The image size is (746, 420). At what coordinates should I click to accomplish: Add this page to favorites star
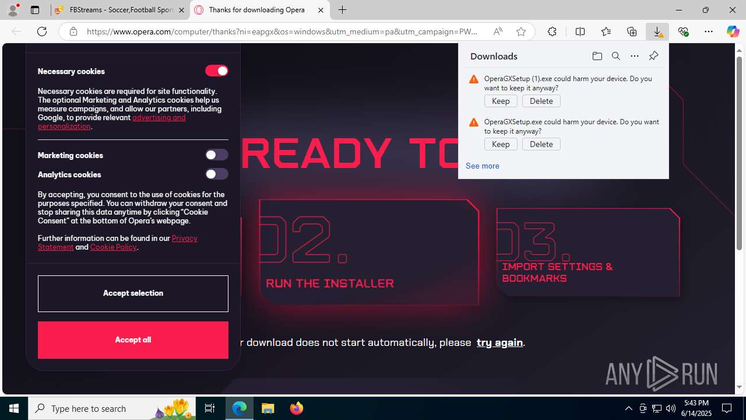pos(521,32)
